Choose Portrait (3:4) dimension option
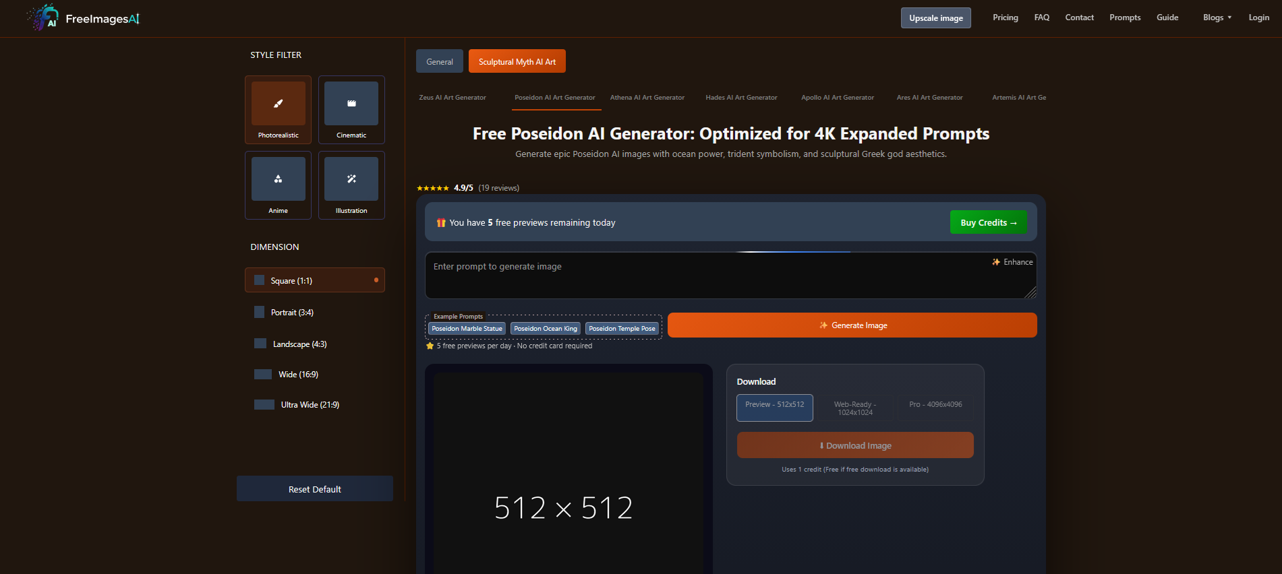This screenshot has height=574, width=1282. point(315,312)
